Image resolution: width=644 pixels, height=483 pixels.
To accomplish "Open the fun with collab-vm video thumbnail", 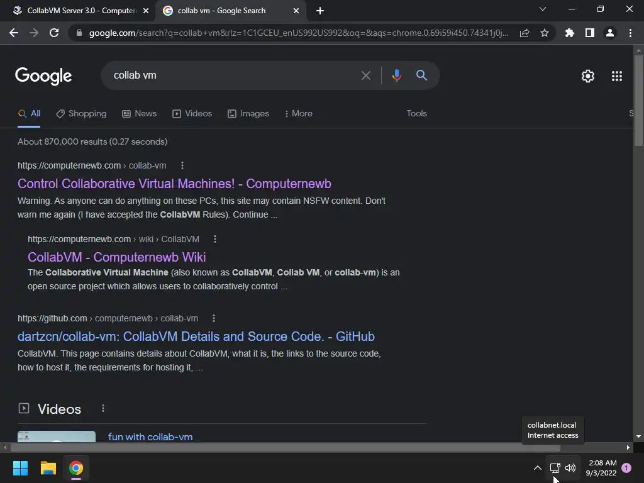I will point(56,436).
